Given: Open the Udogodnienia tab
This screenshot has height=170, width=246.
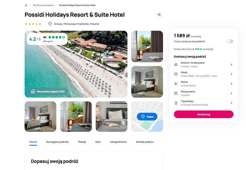Looking at the screenshot, I should (x=118, y=142).
